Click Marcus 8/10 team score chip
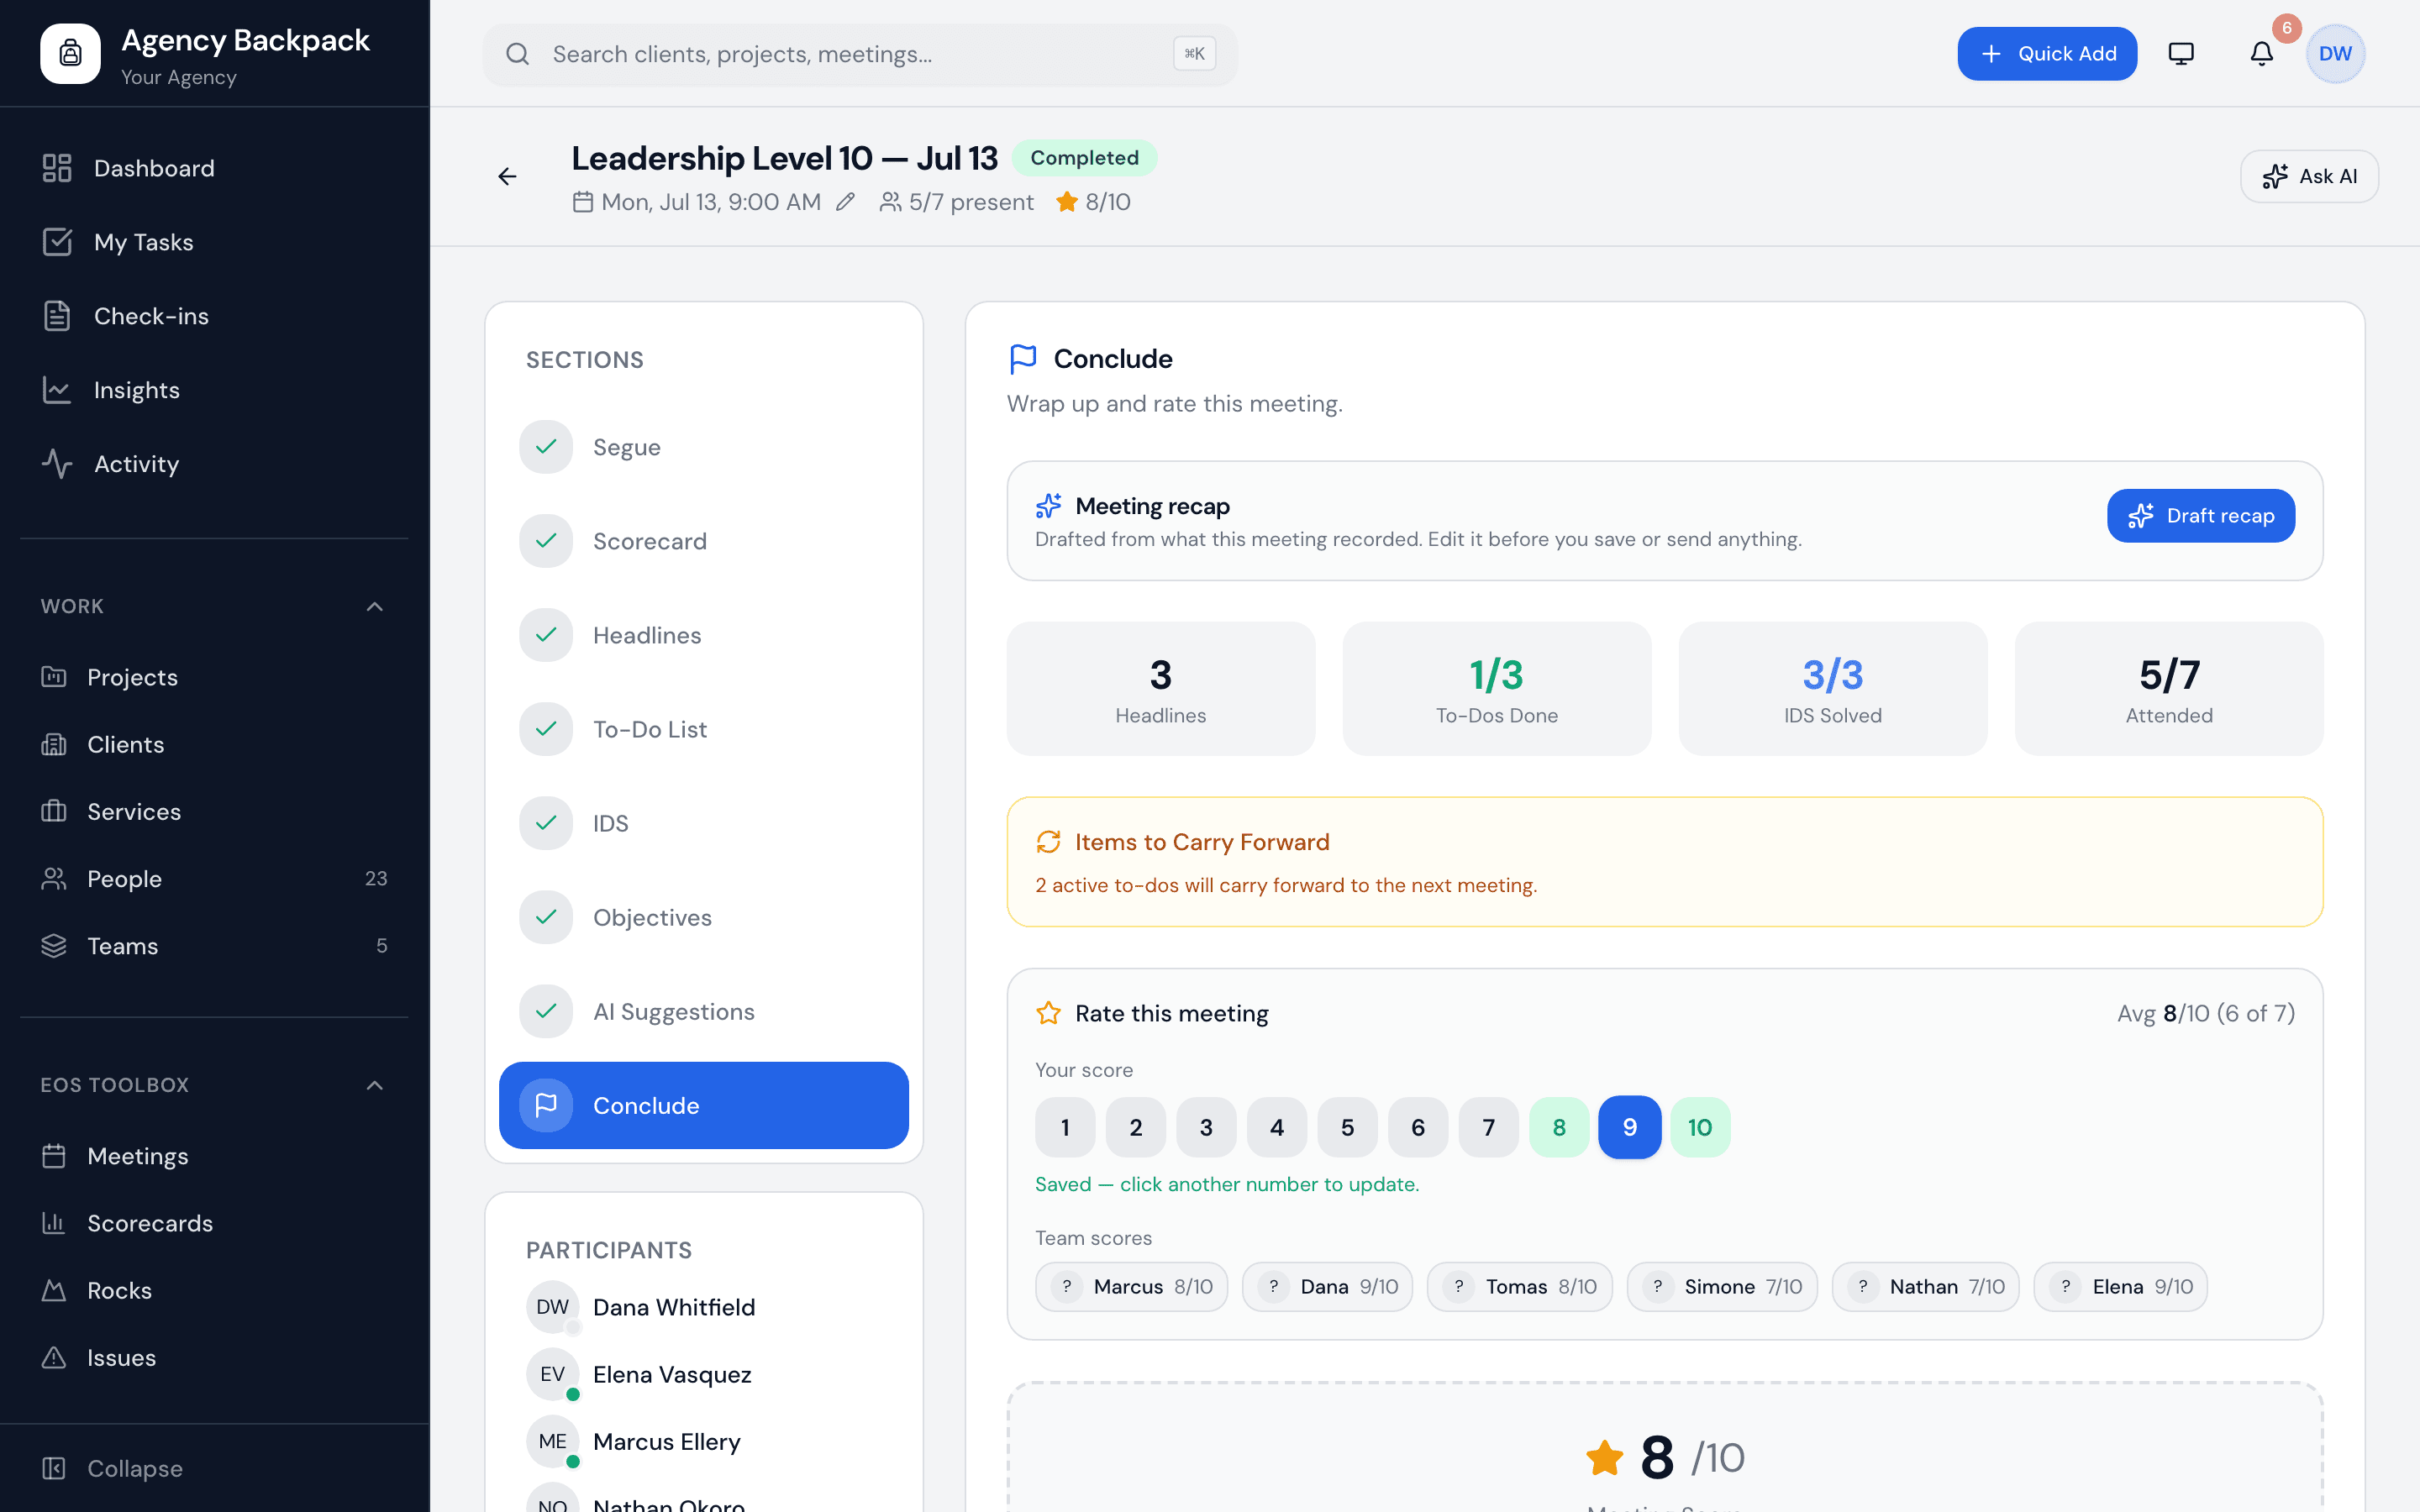Screen dimensions: 2420x1512 [1131, 1287]
